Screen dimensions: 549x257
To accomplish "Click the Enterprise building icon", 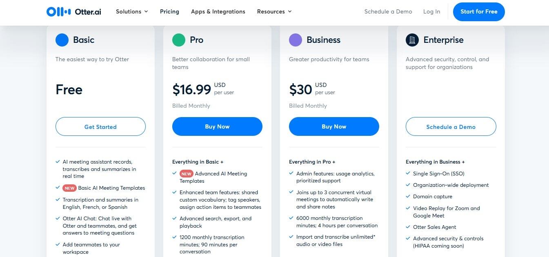I will 412,40.
